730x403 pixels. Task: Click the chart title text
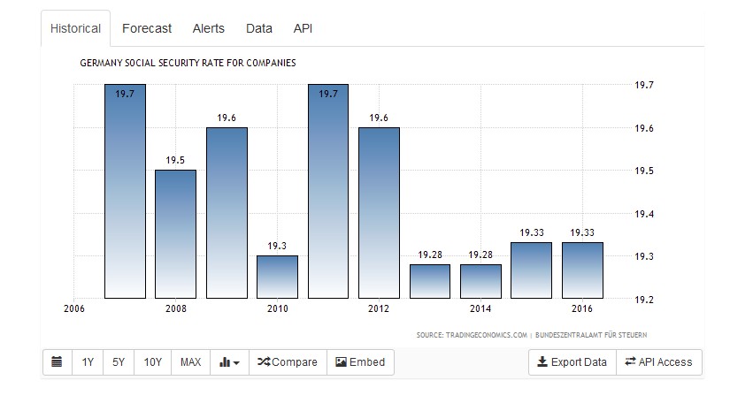tap(188, 64)
